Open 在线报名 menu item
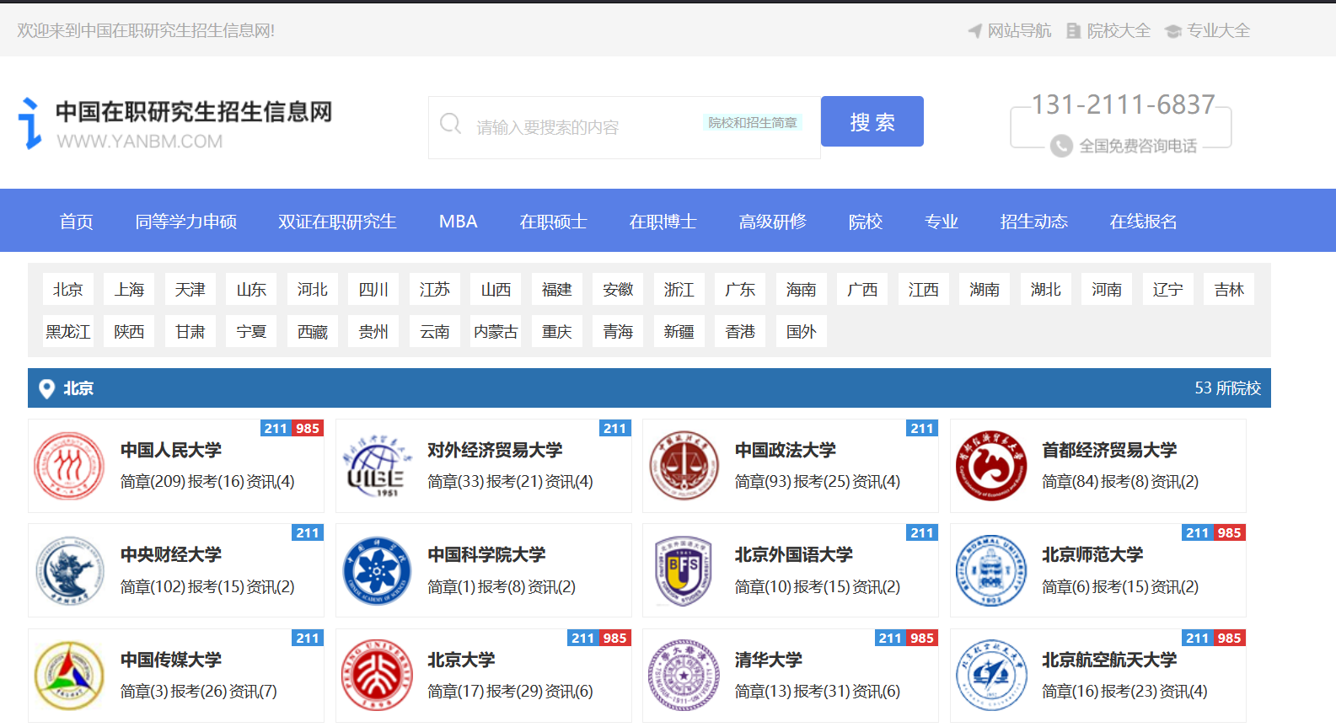The width and height of the screenshot is (1336, 727). pyautogui.click(x=1144, y=222)
